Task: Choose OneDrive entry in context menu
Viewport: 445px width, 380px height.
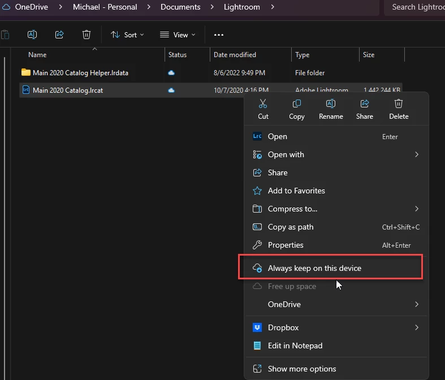Action: click(336, 304)
